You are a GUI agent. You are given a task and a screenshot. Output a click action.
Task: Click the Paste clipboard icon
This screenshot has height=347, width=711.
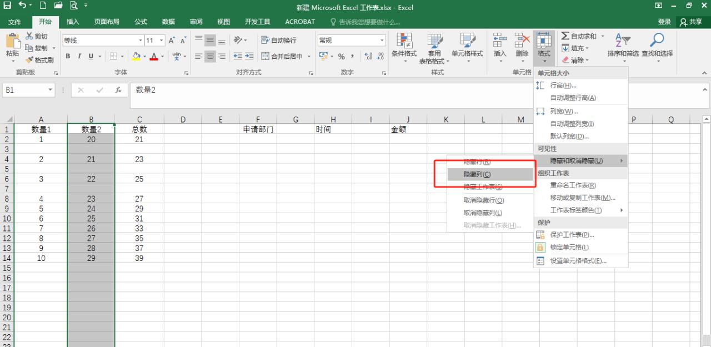12,42
